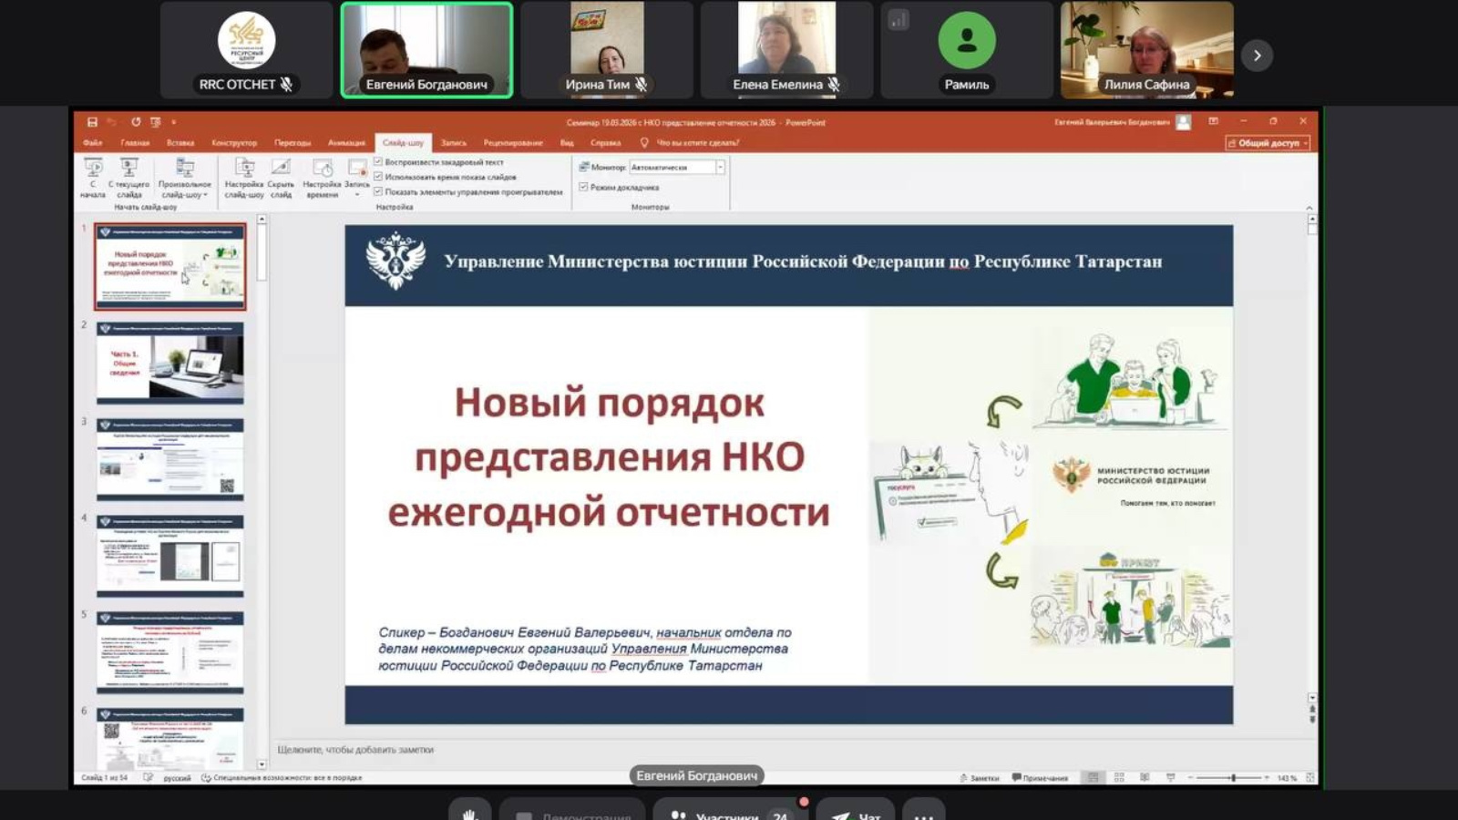Show next participants with right chevron

[1257, 56]
